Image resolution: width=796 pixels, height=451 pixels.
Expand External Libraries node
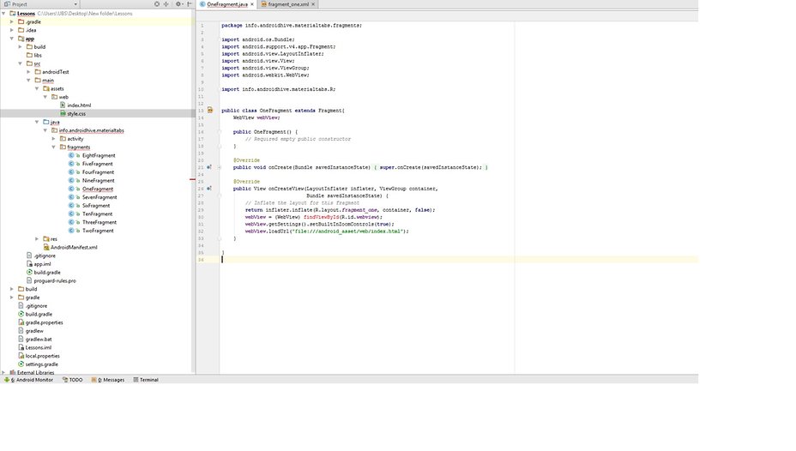pyautogui.click(x=4, y=372)
